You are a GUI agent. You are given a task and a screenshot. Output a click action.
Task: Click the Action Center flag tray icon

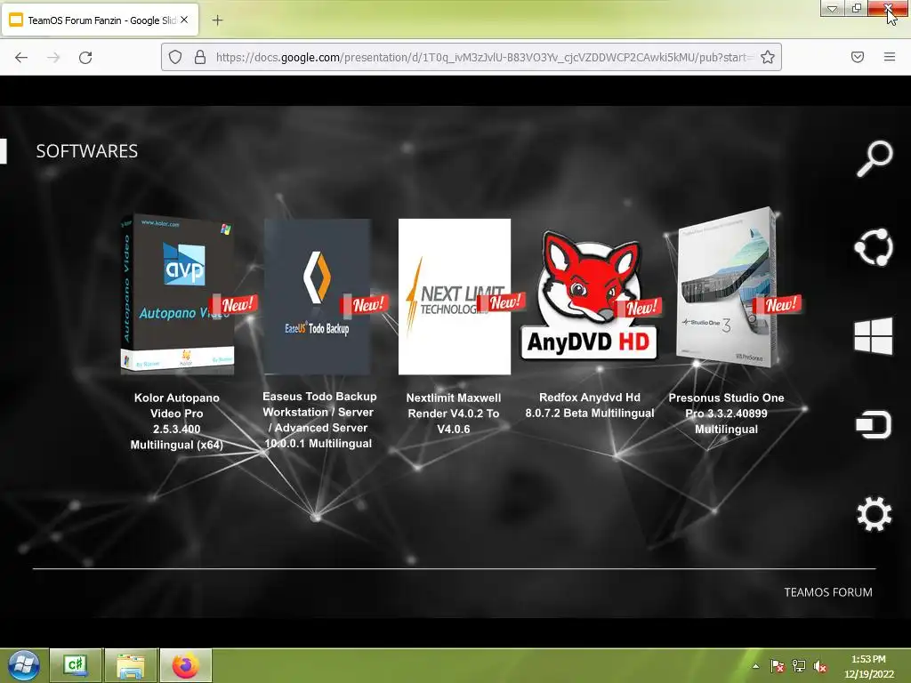(x=778, y=666)
